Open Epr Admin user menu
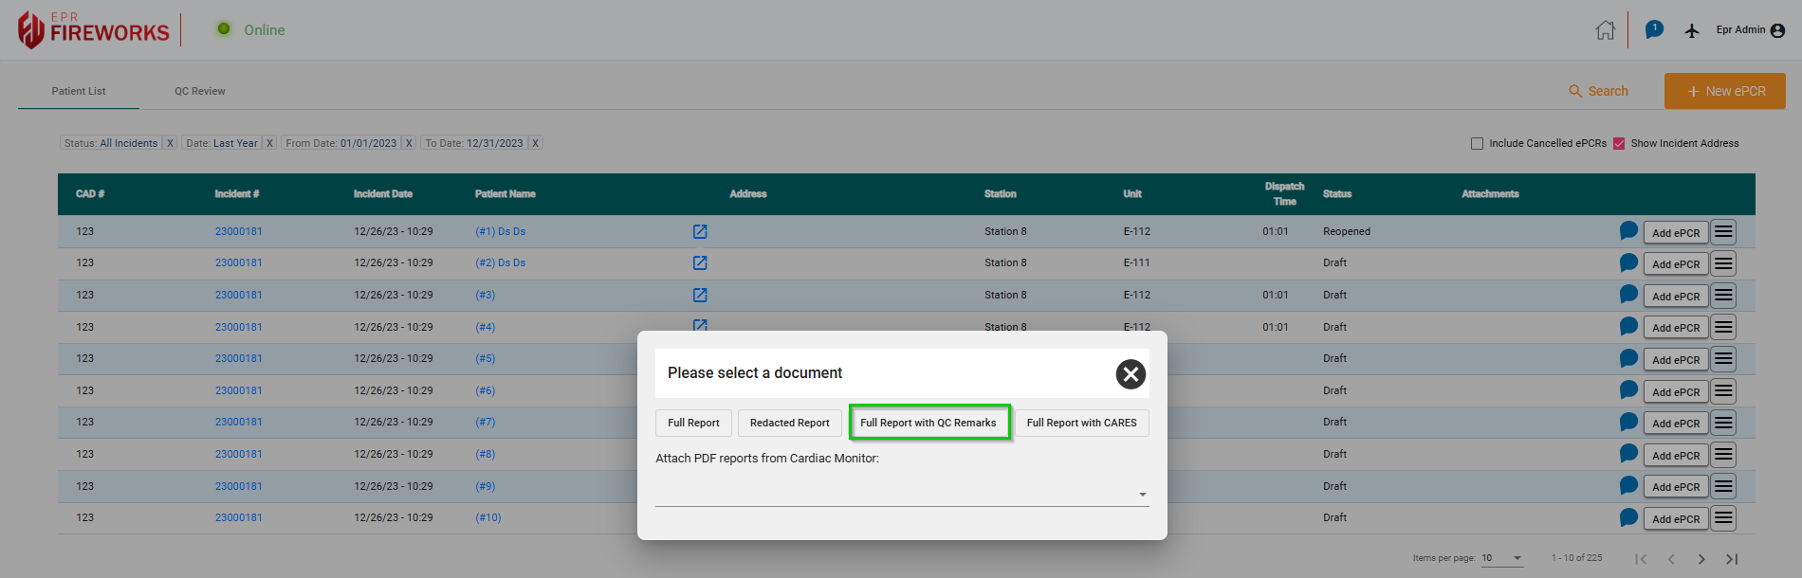 click(x=1750, y=30)
